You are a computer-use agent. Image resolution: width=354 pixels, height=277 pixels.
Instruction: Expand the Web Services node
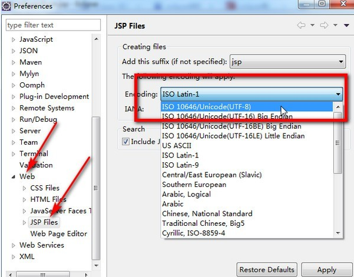point(14,245)
